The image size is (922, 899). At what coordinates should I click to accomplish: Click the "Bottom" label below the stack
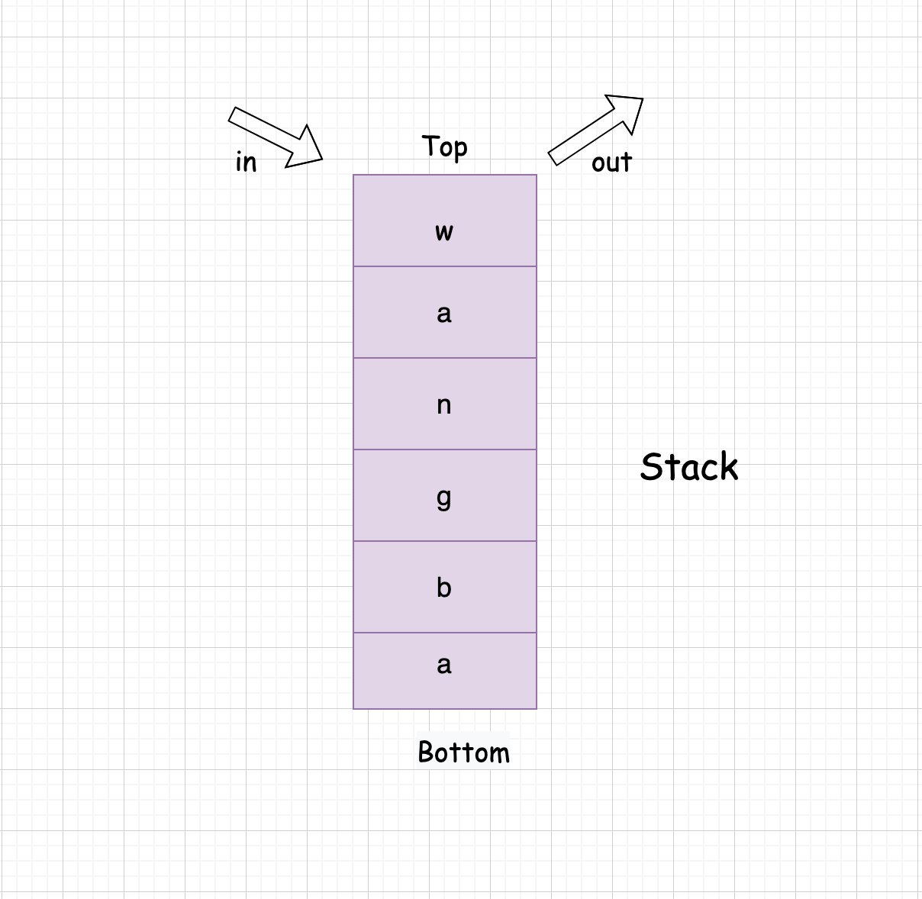tap(463, 752)
